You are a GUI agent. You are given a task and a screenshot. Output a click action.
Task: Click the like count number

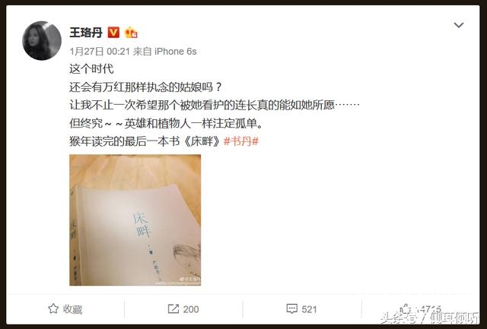pyautogui.click(x=429, y=308)
